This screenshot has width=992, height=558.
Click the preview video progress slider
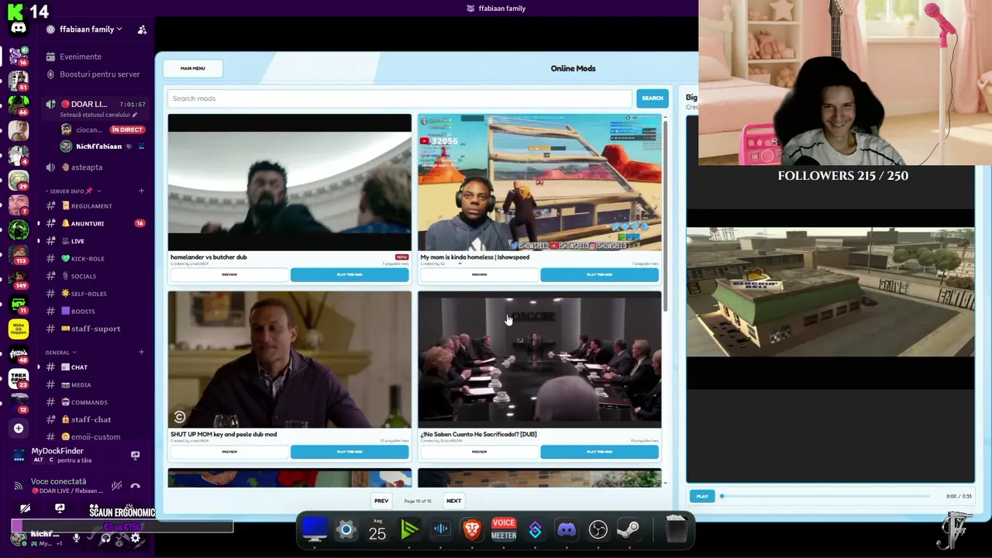point(825,496)
